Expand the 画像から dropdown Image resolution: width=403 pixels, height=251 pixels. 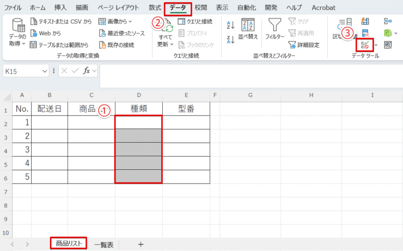point(130,21)
